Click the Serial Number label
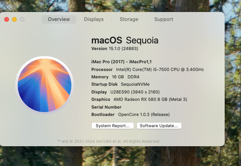The height and width of the screenshot is (166, 241). (x=106, y=107)
